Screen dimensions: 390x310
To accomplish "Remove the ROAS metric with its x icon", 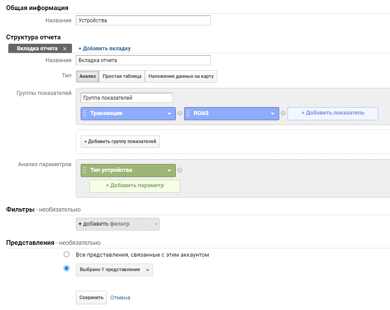I will click(283, 113).
